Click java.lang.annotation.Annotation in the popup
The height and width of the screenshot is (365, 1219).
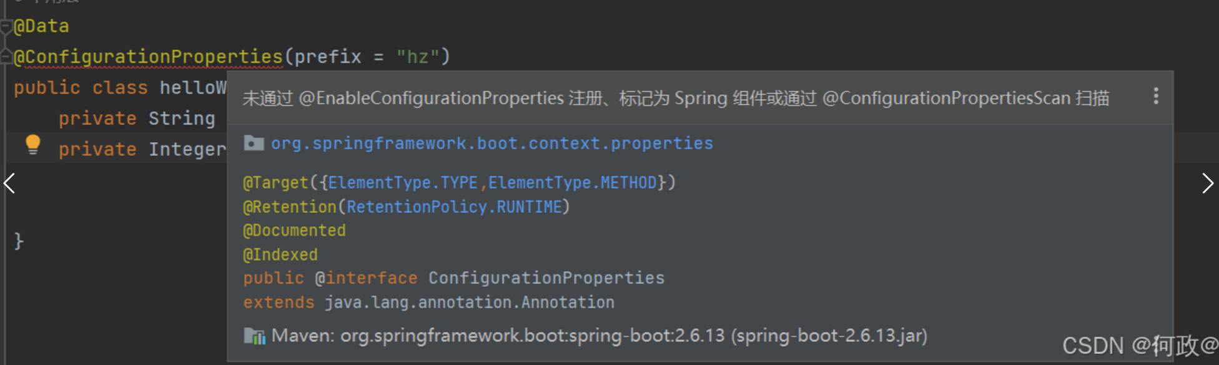469,303
